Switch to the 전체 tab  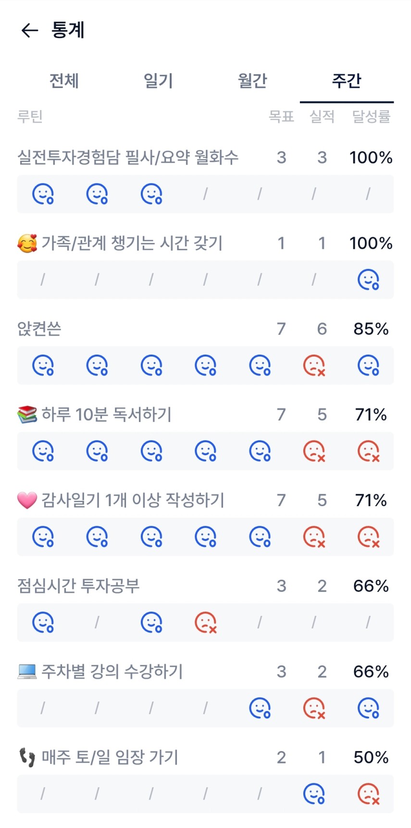pyautogui.click(x=64, y=80)
